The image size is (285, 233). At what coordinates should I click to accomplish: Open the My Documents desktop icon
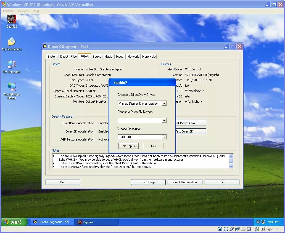[12, 44]
